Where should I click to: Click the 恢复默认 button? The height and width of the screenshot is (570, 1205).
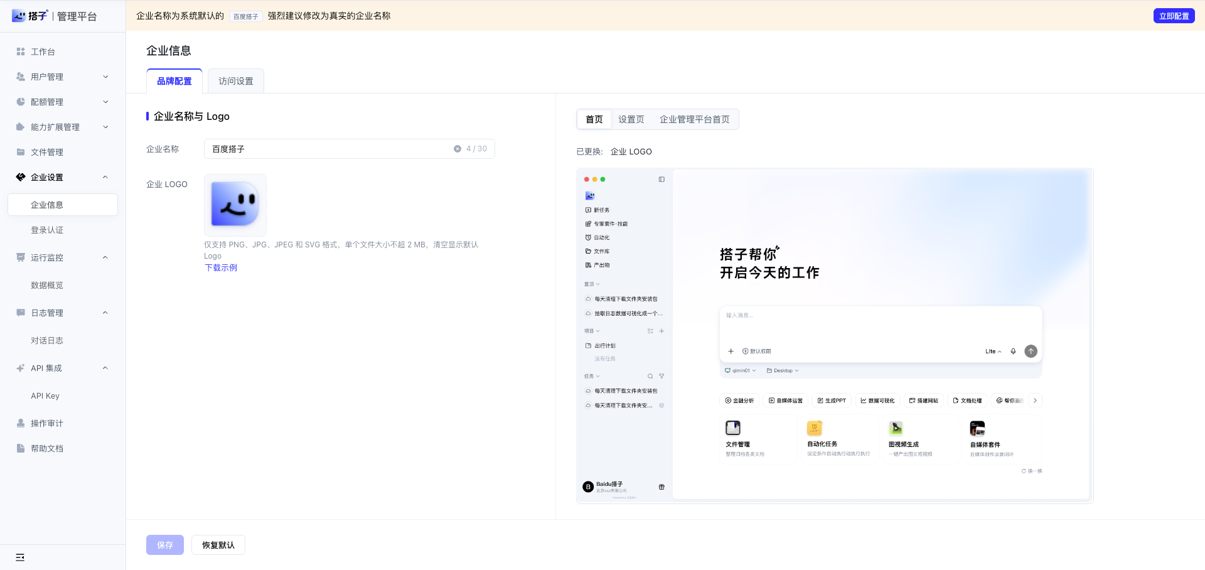218,545
